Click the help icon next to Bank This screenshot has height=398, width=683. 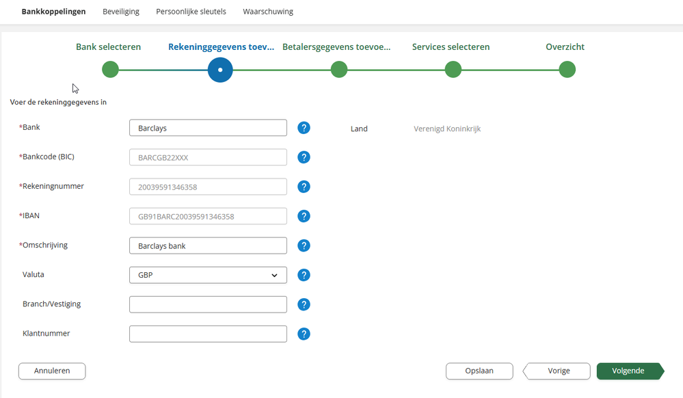304,128
